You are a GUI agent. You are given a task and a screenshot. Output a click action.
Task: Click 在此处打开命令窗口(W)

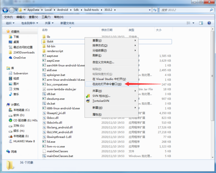point(112,84)
